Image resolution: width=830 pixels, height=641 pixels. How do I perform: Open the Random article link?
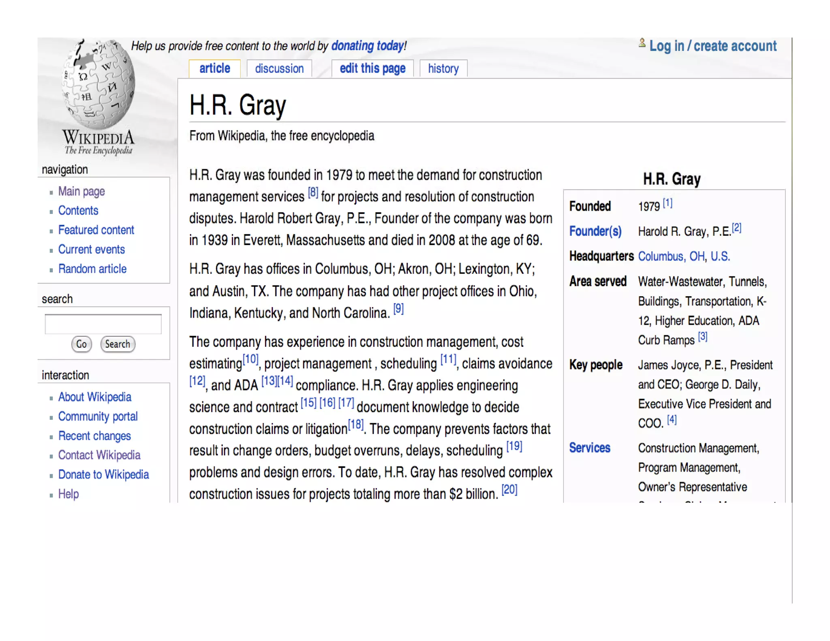pyautogui.click(x=92, y=269)
